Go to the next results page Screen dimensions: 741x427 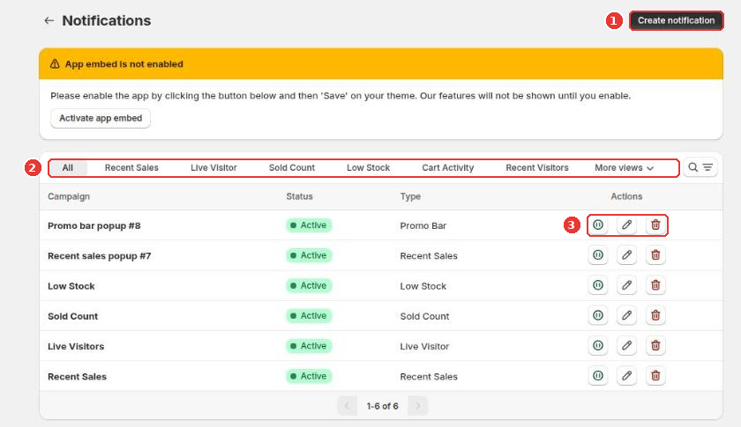point(418,406)
